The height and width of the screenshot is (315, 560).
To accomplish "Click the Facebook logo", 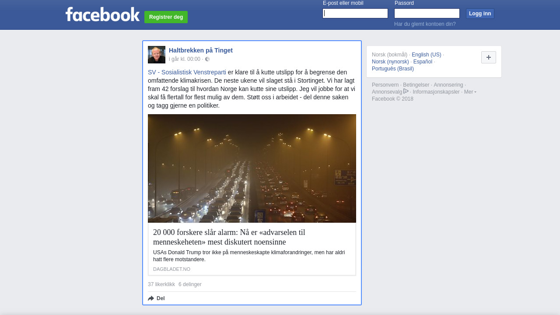I will [102, 14].
